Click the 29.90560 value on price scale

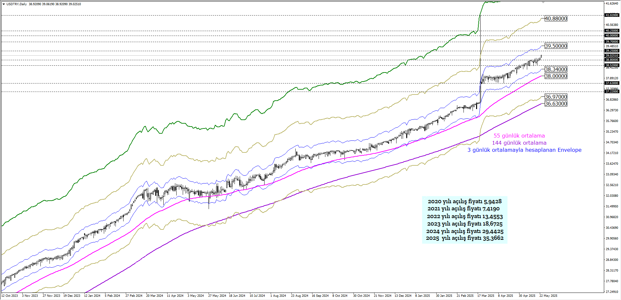click(x=612, y=239)
